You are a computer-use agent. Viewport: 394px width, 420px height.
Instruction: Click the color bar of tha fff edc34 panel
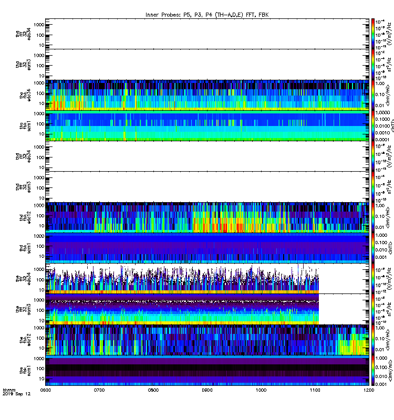(373, 34)
